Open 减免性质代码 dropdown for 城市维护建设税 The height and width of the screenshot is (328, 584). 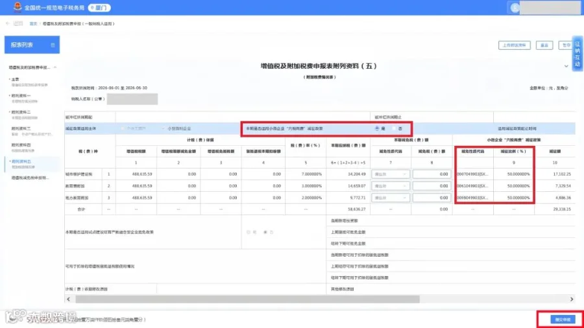pyautogui.click(x=391, y=174)
